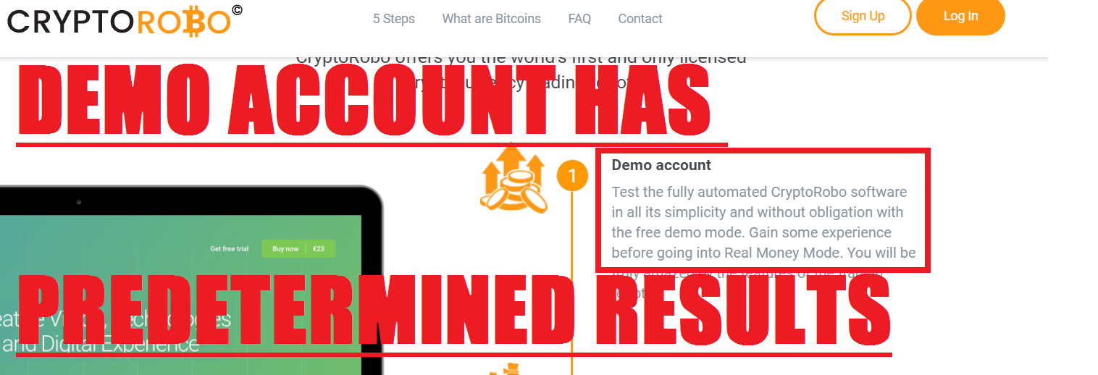The image size is (1098, 375).
Task: Click the Demo account description paragraph
Action: 763,223
